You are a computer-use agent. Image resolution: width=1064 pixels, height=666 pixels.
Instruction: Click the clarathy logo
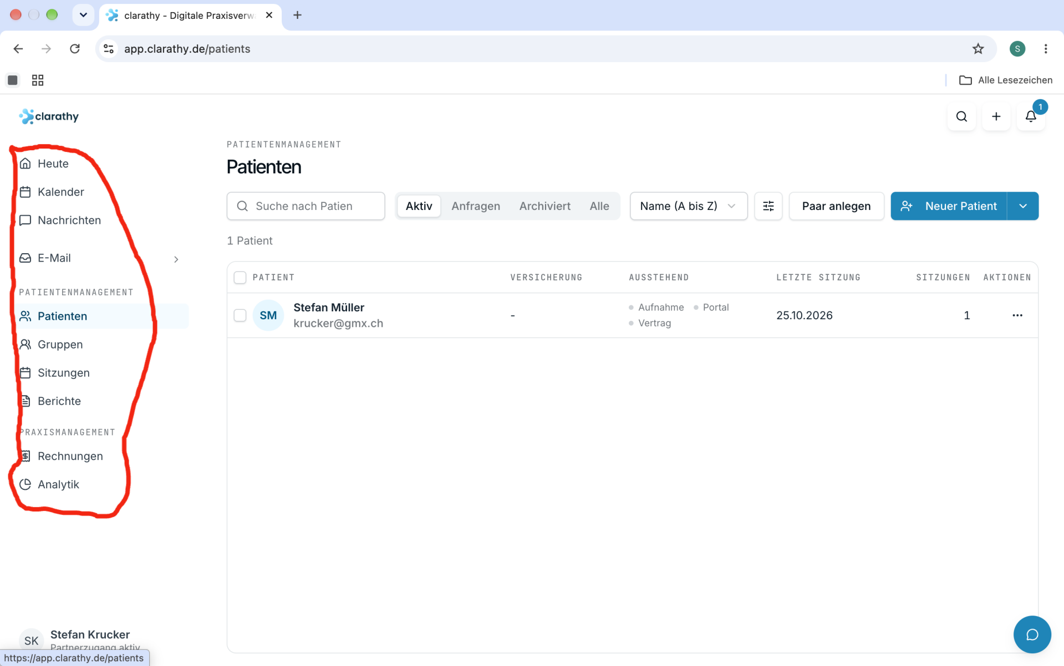pyautogui.click(x=49, y=116)
